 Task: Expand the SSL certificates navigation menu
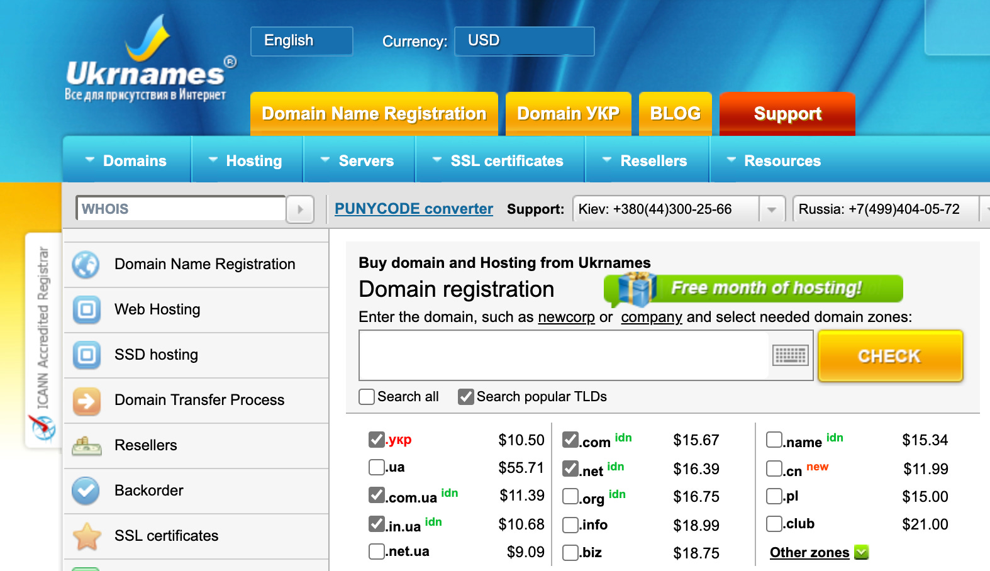coord(499,161)
